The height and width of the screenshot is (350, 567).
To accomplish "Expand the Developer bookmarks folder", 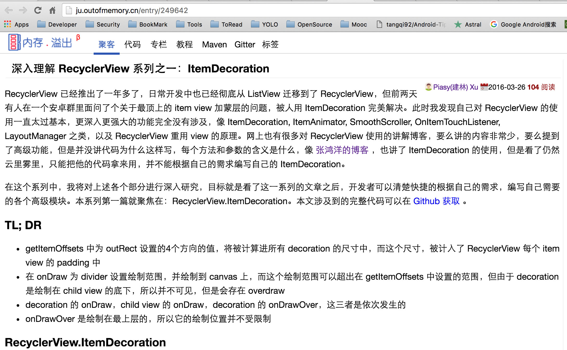I will coord(57,24).
